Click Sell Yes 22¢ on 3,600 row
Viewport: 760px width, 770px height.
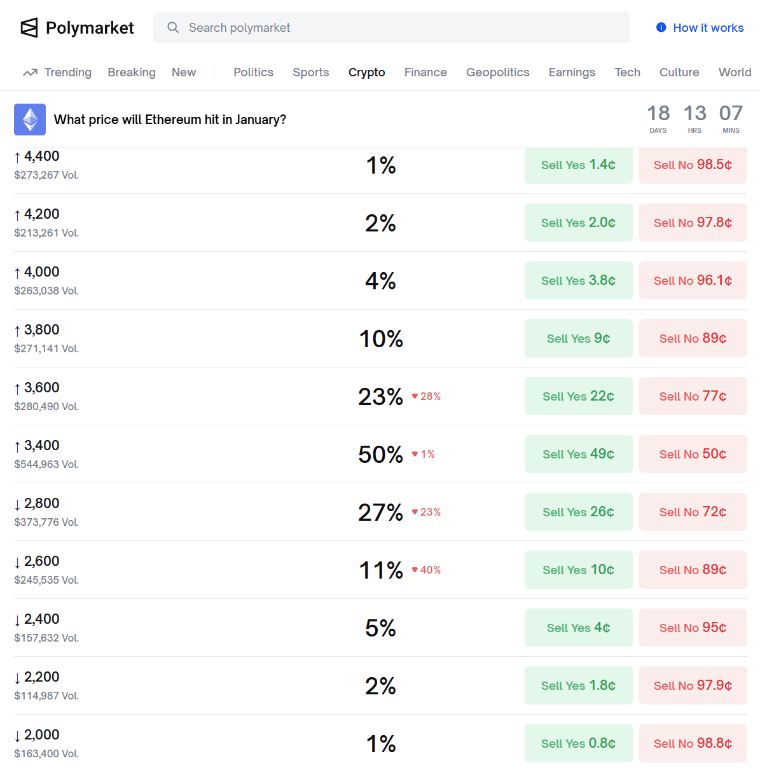(x=578, y=396)
